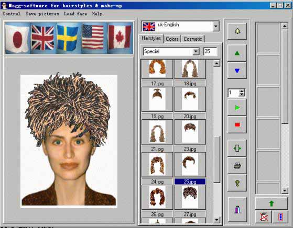Switch to the Colors tab
Viewport: 293px width, 228px height.
[172, 39]
